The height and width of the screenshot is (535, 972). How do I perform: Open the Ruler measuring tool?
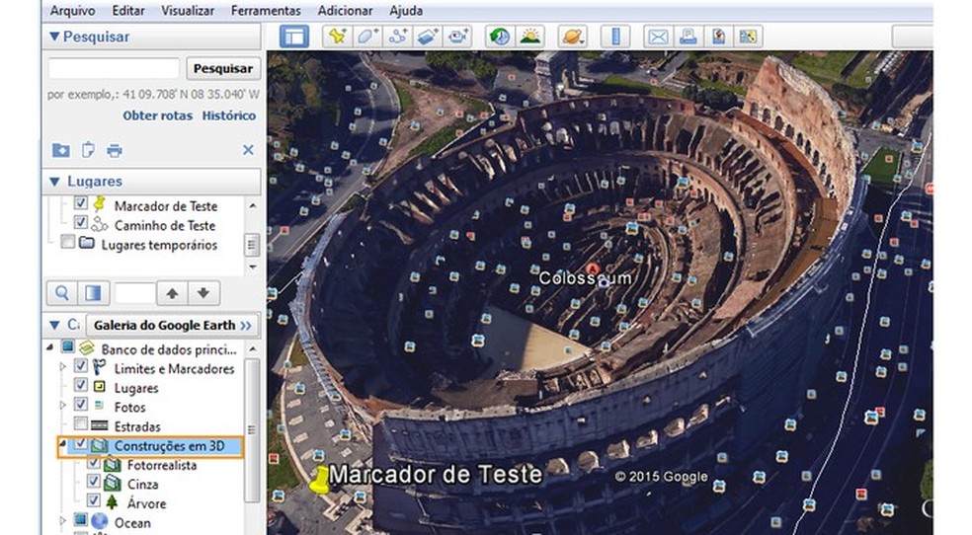(x=615, y=37)
